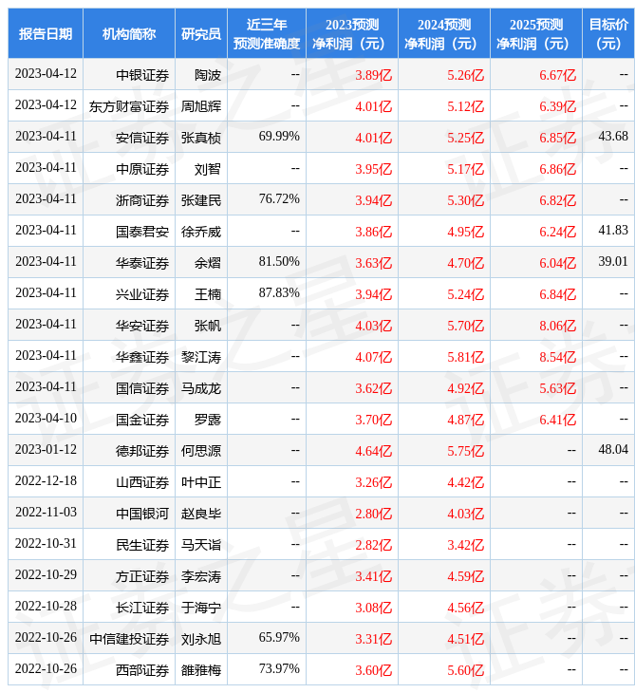The width and height of the screenshot is (635, 693).
Task: Click target price 41.83
Action: point(613,231)
